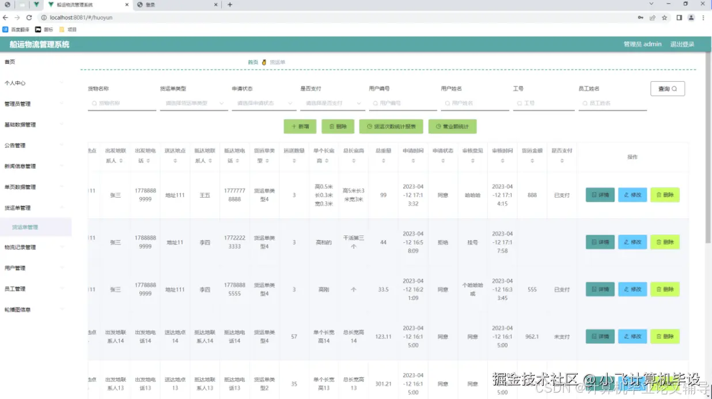Focus the 货物名称 search field
Image resolution: width=712 pixels, height=399 pixels.
pos(122,103)
